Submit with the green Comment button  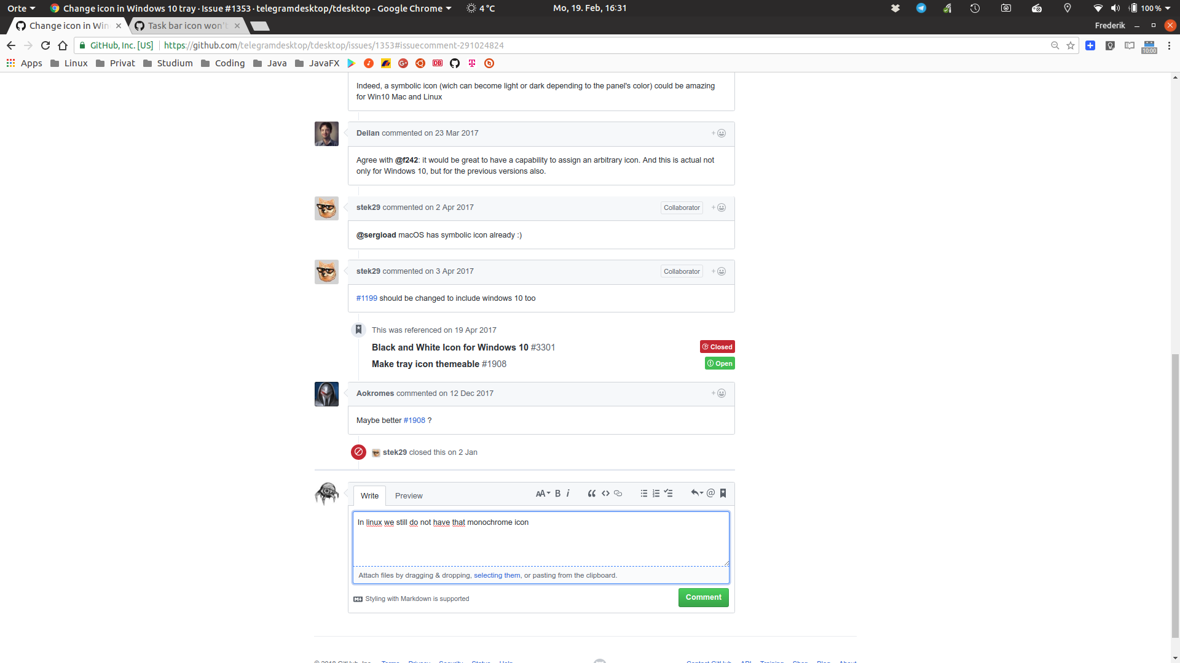pos(703,597)
